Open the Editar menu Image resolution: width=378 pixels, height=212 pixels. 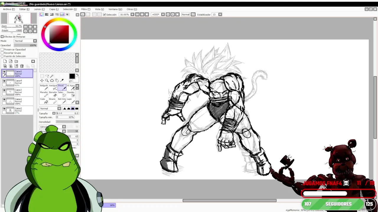[24, 9]
